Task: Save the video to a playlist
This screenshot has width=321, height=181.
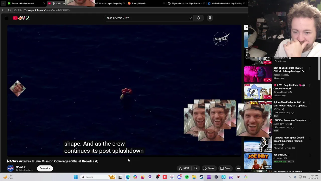Action: [225, 168]
